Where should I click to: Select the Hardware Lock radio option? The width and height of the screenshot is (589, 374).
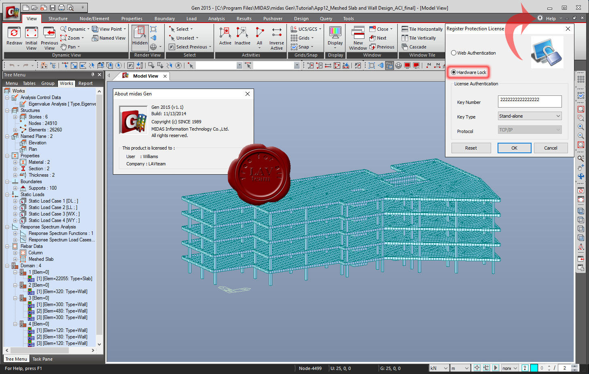point(453,72)
